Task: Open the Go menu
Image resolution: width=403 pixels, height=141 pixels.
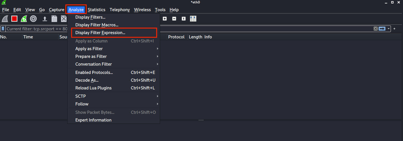Action: coord(42,10)
